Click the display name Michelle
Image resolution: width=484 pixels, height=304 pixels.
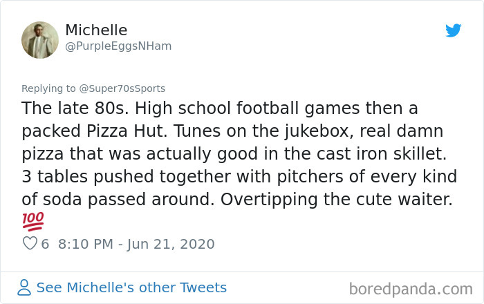click(96, 30)
